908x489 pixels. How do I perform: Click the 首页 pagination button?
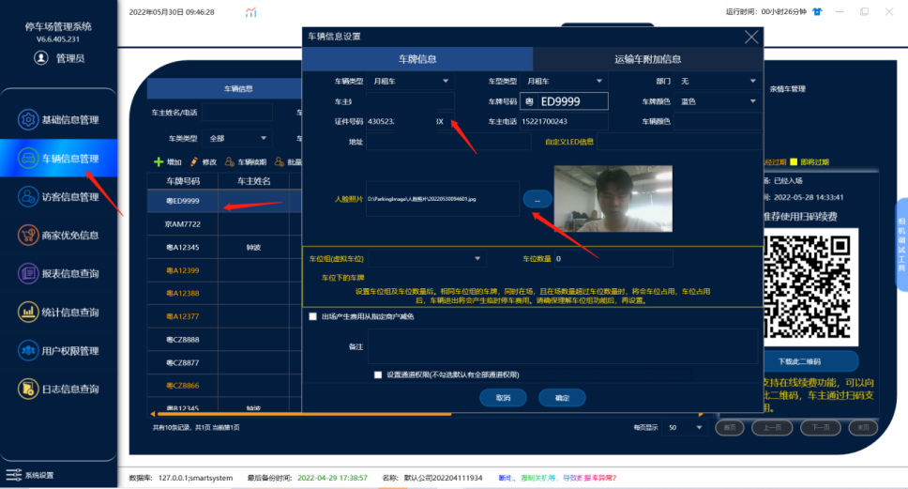tap(729, 428)
